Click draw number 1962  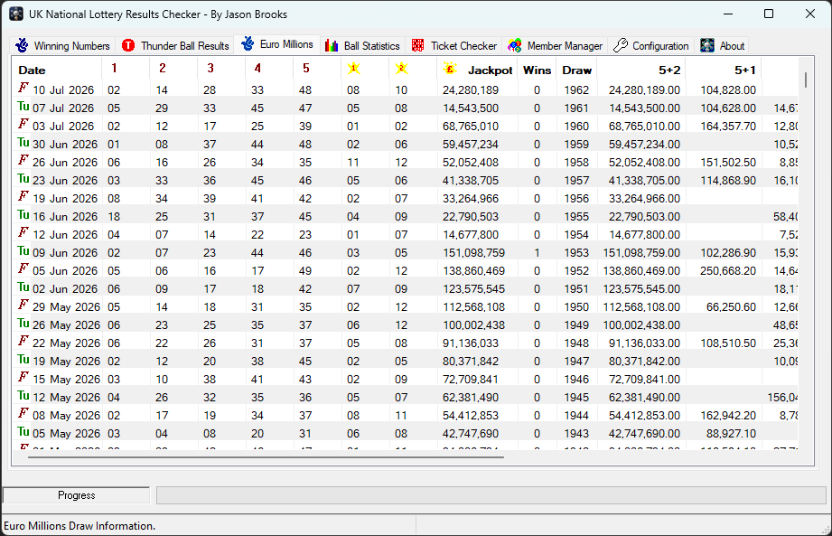pos(576,89)
